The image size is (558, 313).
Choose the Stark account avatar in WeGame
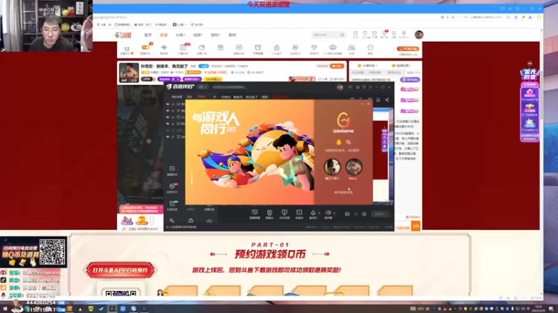(354, 167)
